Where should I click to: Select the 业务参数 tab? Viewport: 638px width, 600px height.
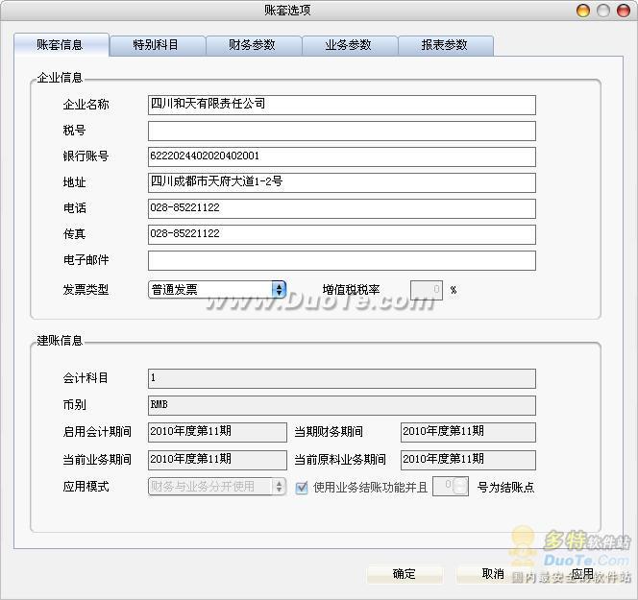click(x=350, y=45)
